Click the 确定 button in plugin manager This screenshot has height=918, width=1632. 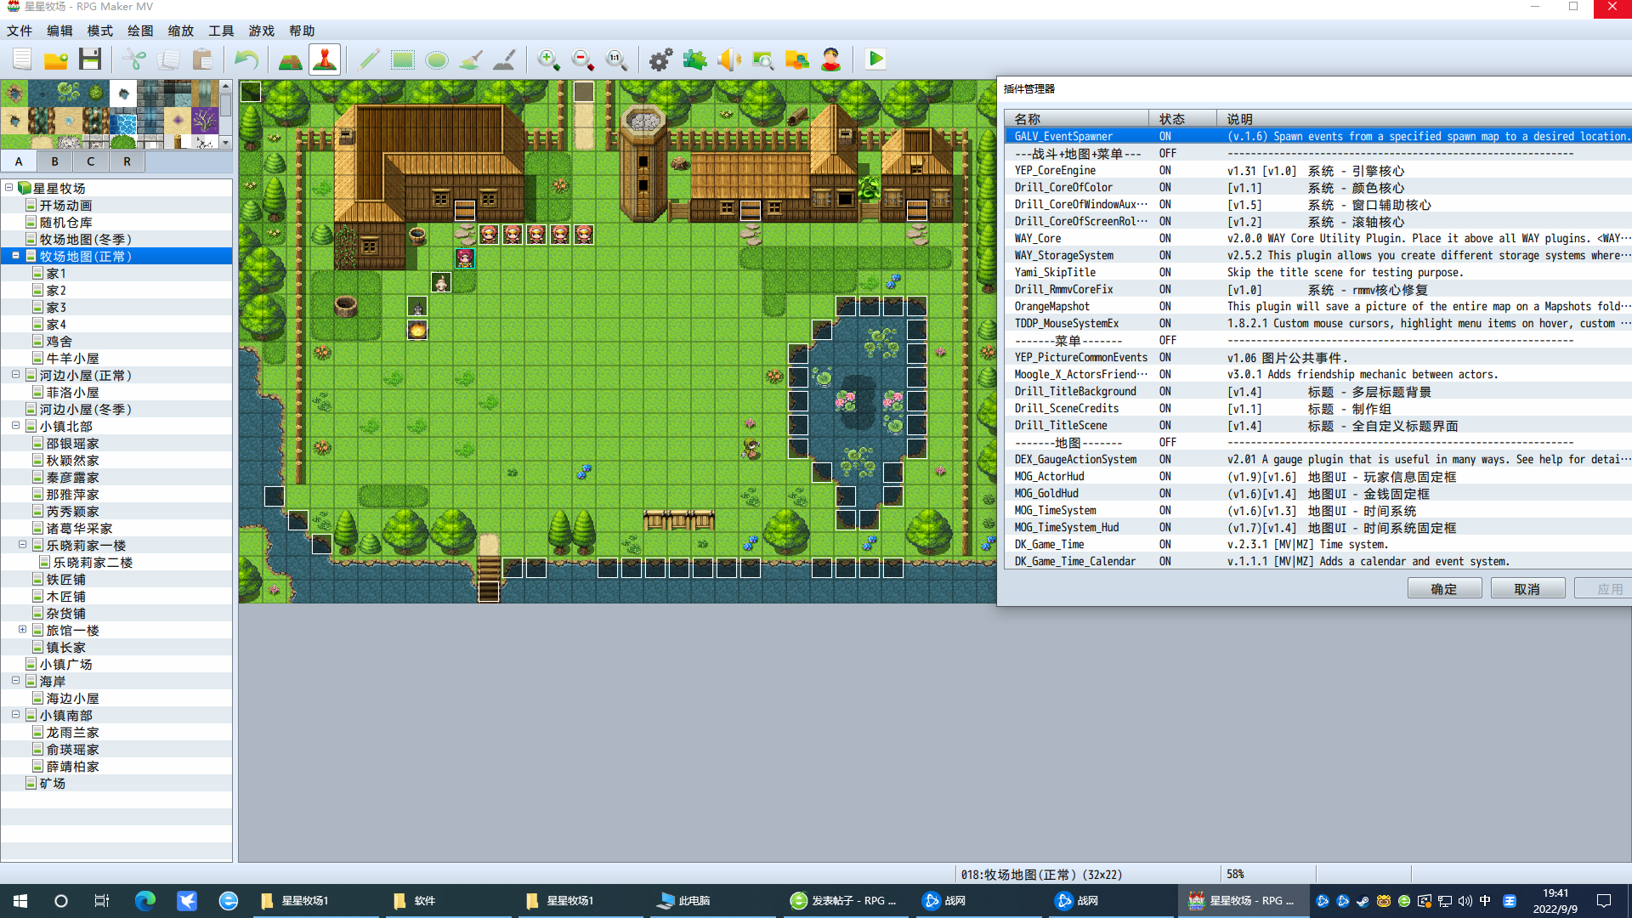pyautogui.click(x=1444, y=588)
